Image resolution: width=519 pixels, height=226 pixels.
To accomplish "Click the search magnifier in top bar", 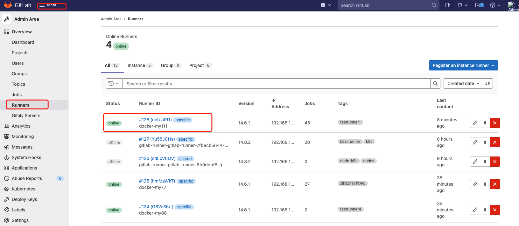I will coord(434,5).
